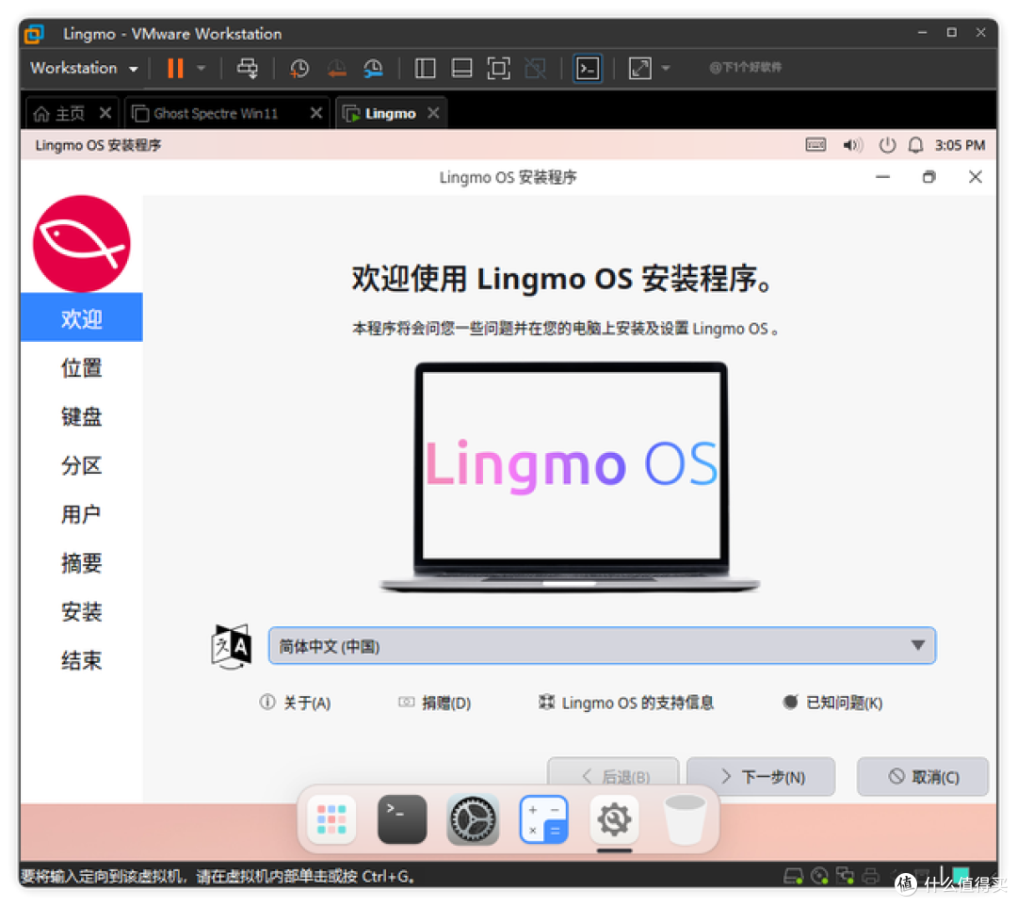Click the network adapter status icon
The height and width of the screenshot is (906, 1017).
click(x=845, y=876)
